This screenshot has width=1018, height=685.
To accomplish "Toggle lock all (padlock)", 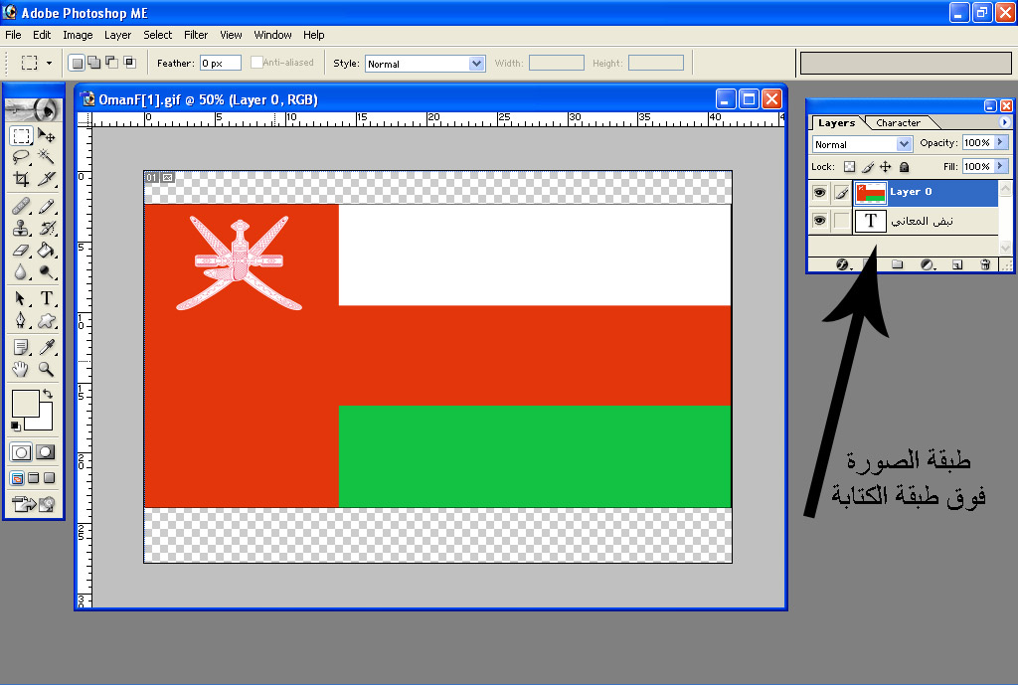I will point(904,167).
